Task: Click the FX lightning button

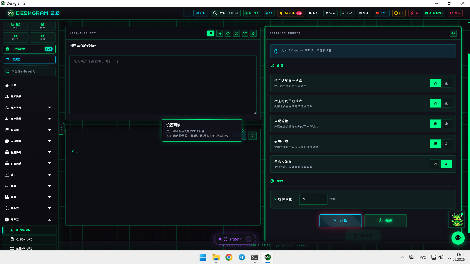Action: click(x=414, y=13)
